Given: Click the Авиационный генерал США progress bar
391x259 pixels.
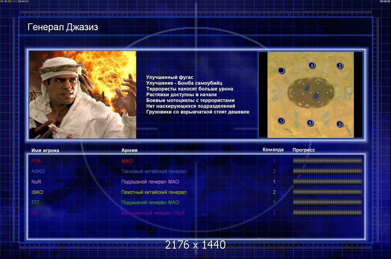Looking at the screenshot, I should [327, 213].
